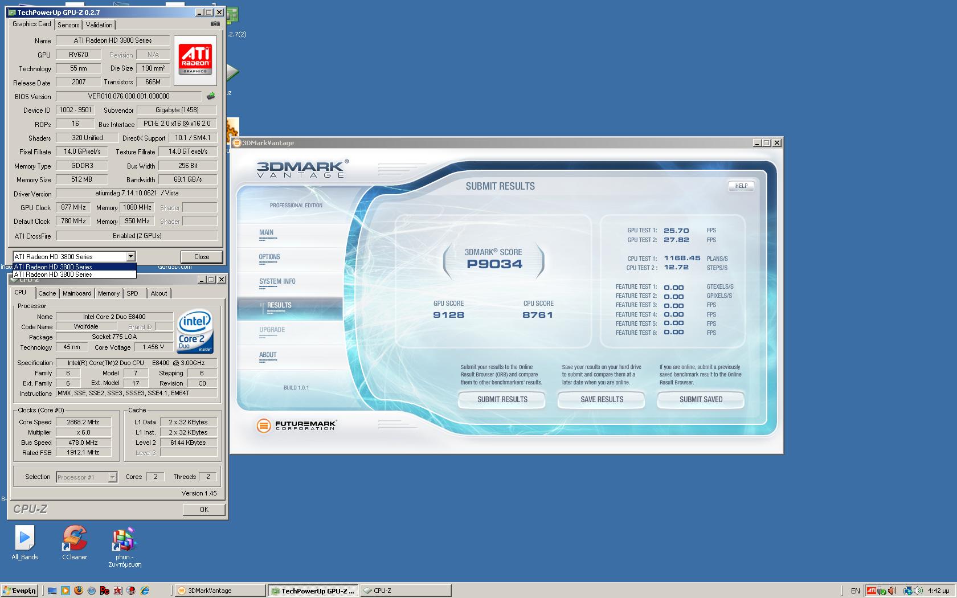This screenshot has width=957, height=598.
Task: Click the SUBMIT RESULTS button
Action: (502, 400)
